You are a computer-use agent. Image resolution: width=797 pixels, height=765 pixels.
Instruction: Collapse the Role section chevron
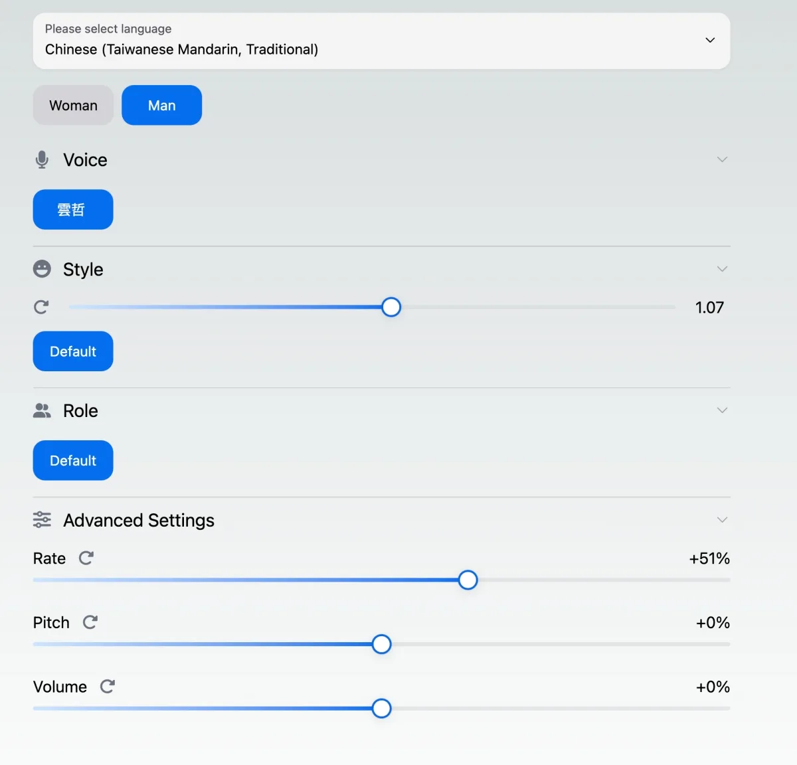pyautogui.click(x=722, y=410)
